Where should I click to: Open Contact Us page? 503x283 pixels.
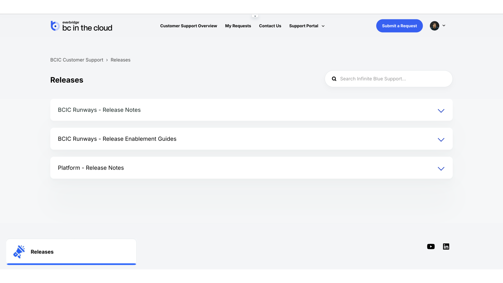270,26
